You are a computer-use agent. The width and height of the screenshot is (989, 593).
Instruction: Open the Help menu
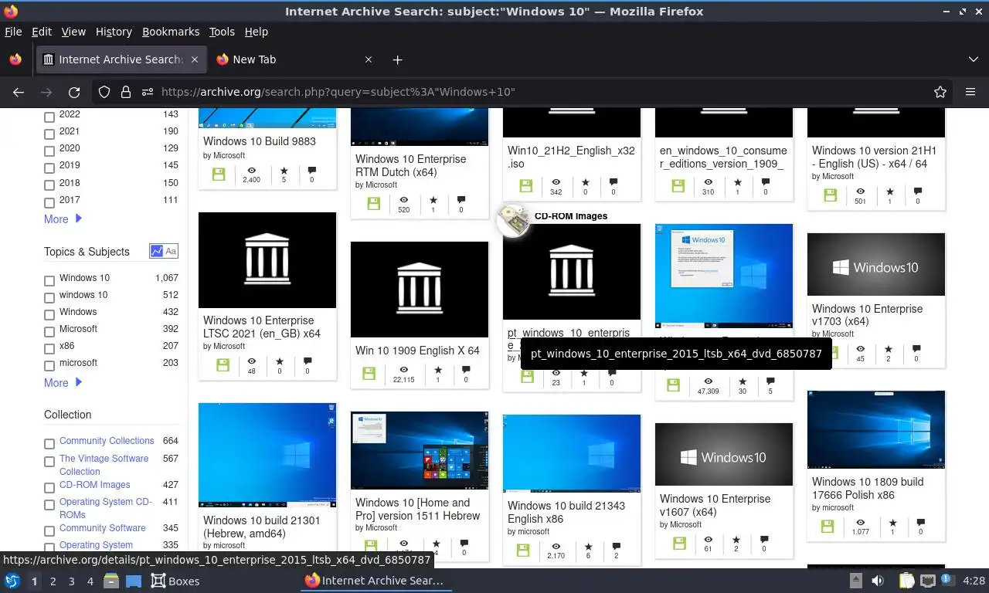point(256,32)
